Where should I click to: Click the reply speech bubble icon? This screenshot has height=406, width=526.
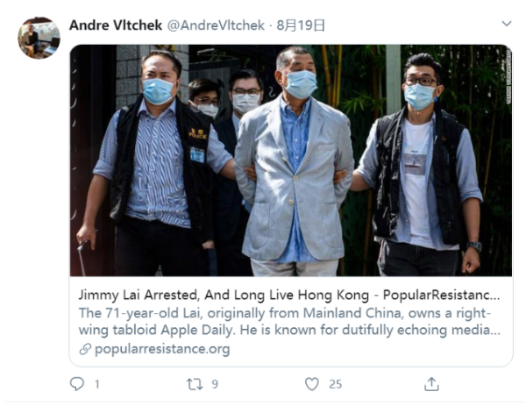77,384
